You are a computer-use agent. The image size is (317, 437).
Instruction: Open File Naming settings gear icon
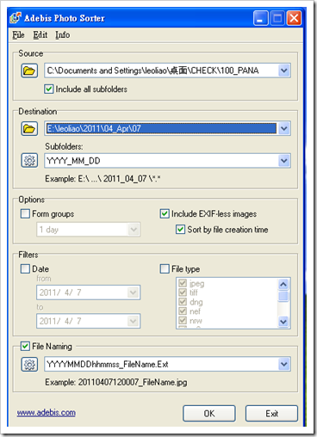coord(29,364)
